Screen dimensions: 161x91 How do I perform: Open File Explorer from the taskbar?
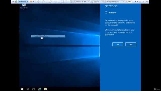tap(46, 89)
